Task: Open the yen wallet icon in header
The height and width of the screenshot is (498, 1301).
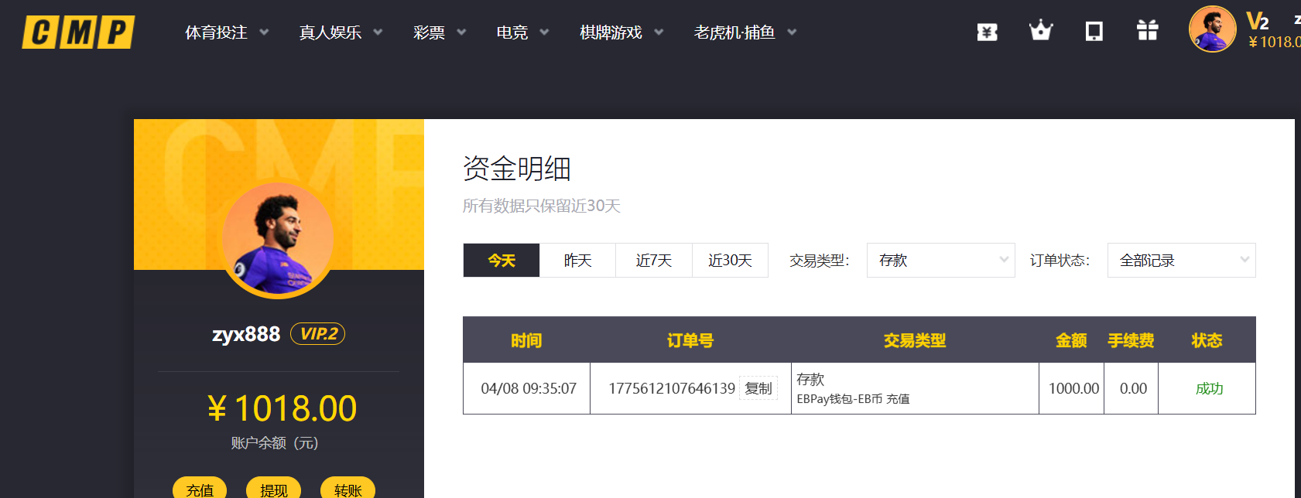Action: (x=987, y=32)
